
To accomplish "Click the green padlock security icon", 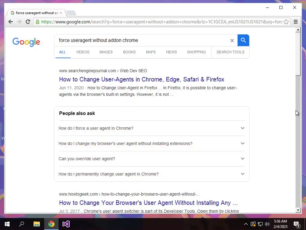I will coord(37,22).
